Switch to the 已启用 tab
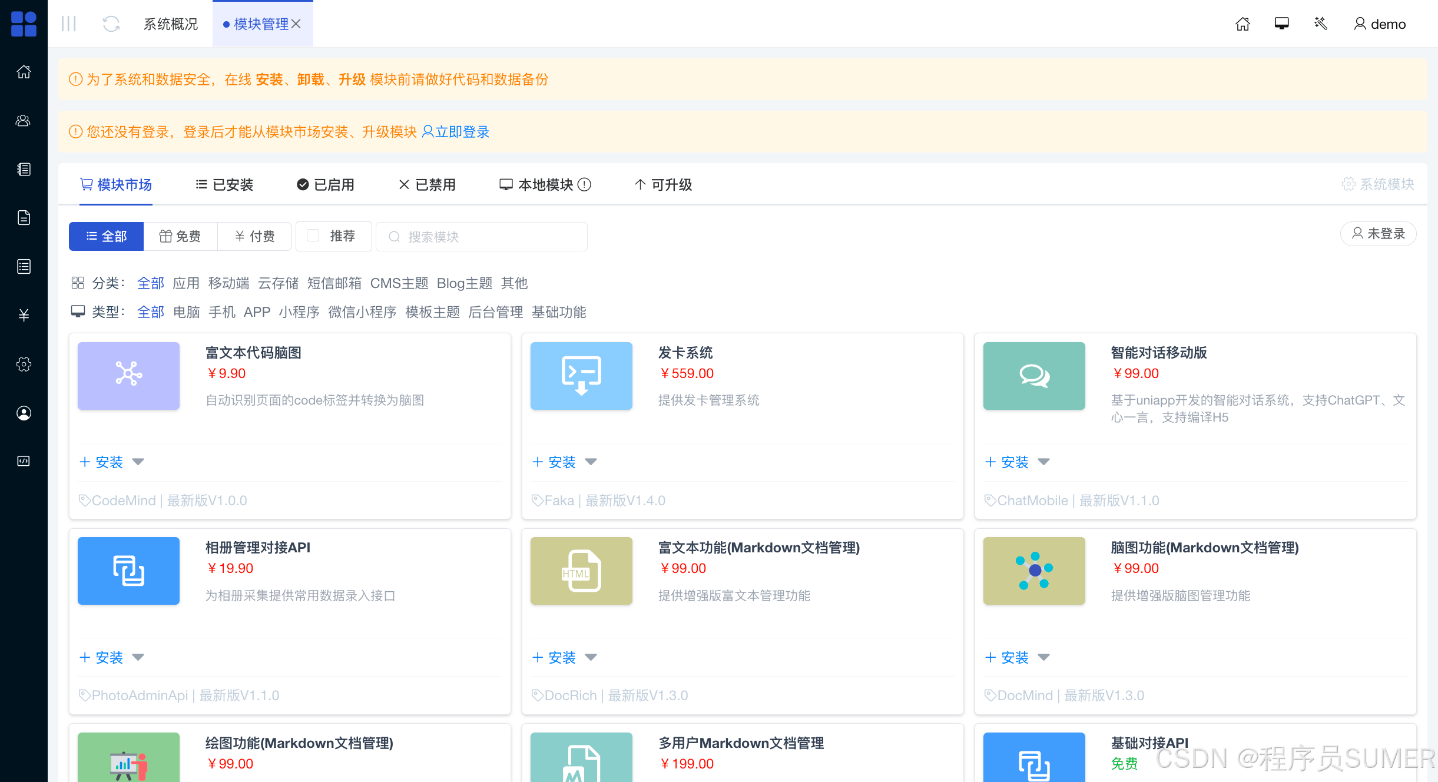1438x782 pixels. [326, 185]
